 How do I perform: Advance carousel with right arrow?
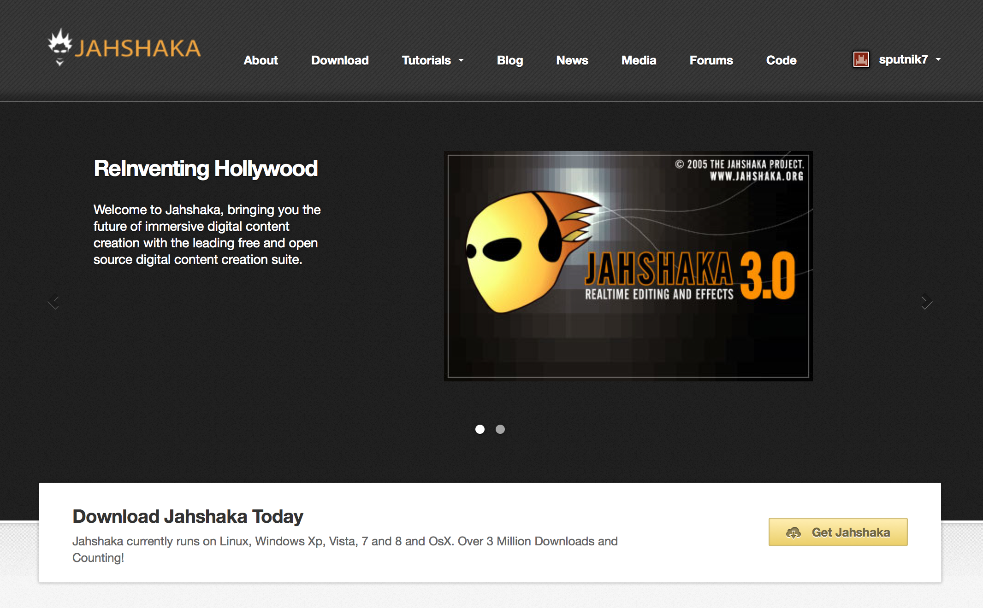click(x=927, y=302)
